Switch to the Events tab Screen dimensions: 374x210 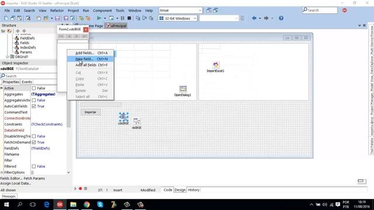[x=27, y=82]
